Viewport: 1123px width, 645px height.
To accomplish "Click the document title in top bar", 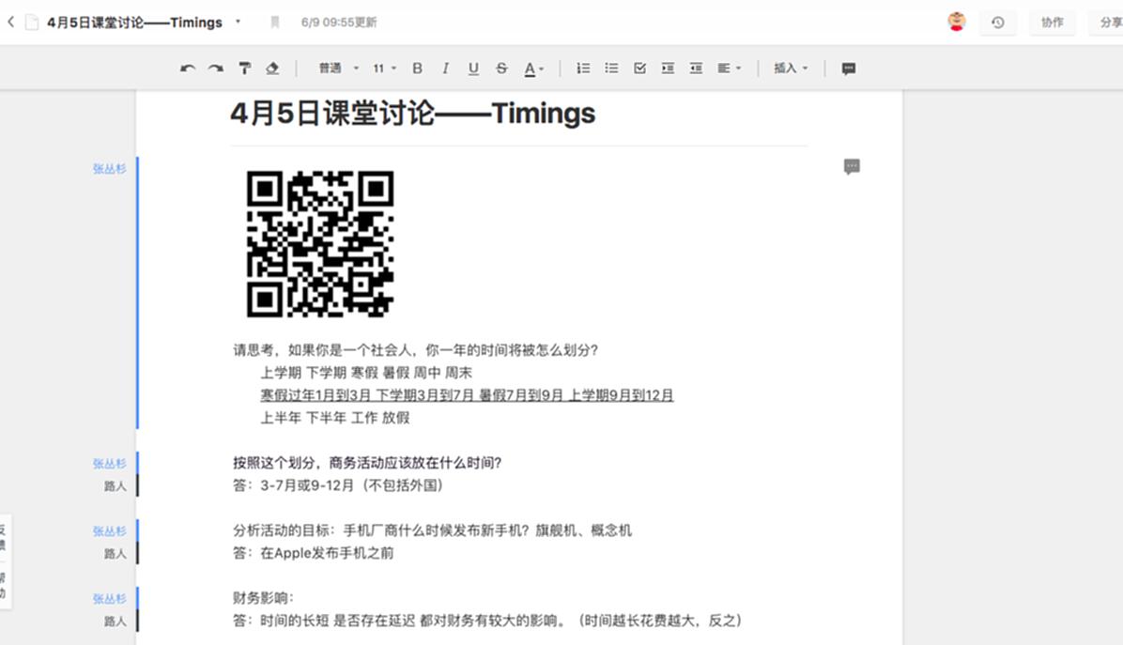I will pos(134,23).
